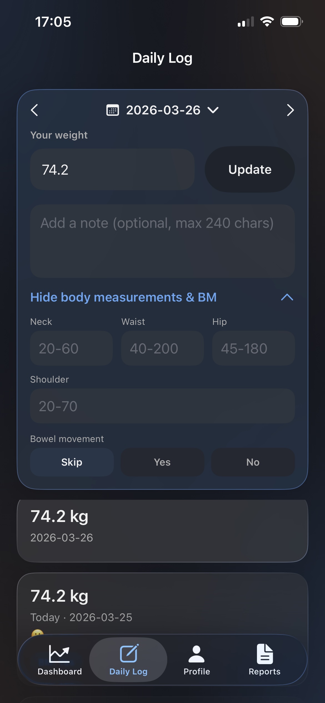Open the date dropdown chevron
Image resolution: width=325 pixels, height=703 pixels.
[x=213, y=110]
